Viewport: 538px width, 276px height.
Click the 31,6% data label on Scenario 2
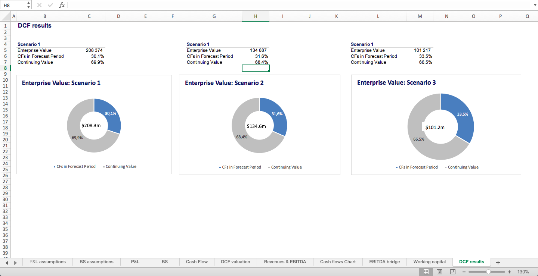[277, 114]
